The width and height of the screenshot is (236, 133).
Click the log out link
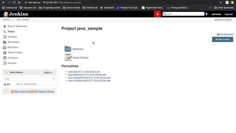(x=229, y=14)
